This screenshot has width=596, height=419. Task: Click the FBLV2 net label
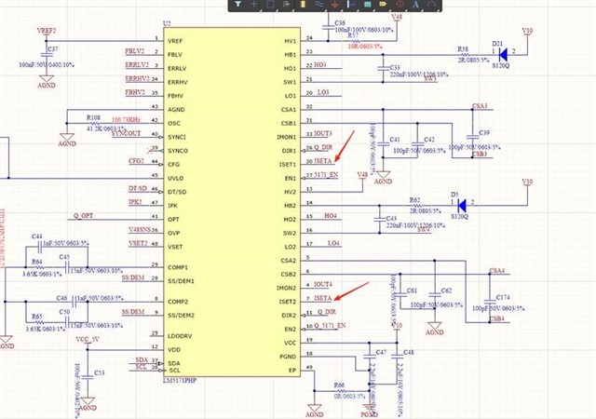[x=135, y=51]
